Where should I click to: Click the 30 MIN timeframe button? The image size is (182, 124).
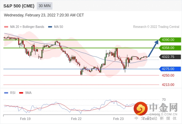pyautogui.click(x=44, y=6)
